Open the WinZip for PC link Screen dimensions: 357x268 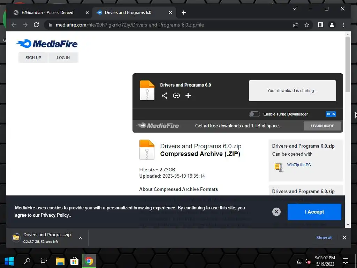pos(299,165)
